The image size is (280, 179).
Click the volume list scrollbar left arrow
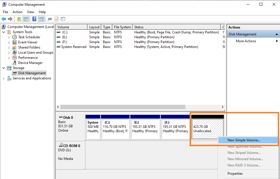(58, 107)
